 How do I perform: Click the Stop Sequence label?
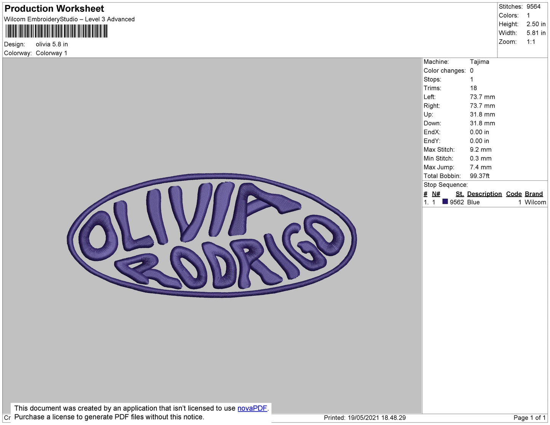coord(446,185)
